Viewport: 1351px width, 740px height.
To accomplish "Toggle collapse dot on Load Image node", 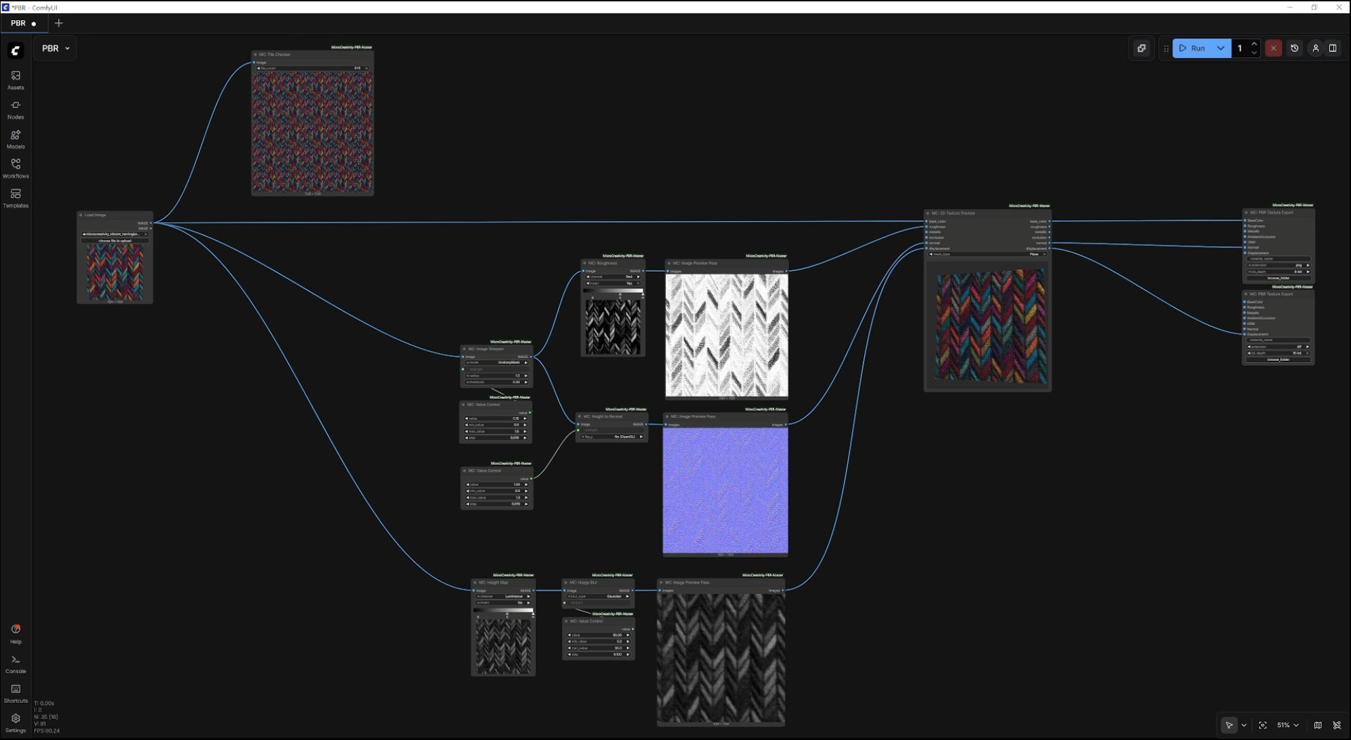I will [x=80, y=215].
